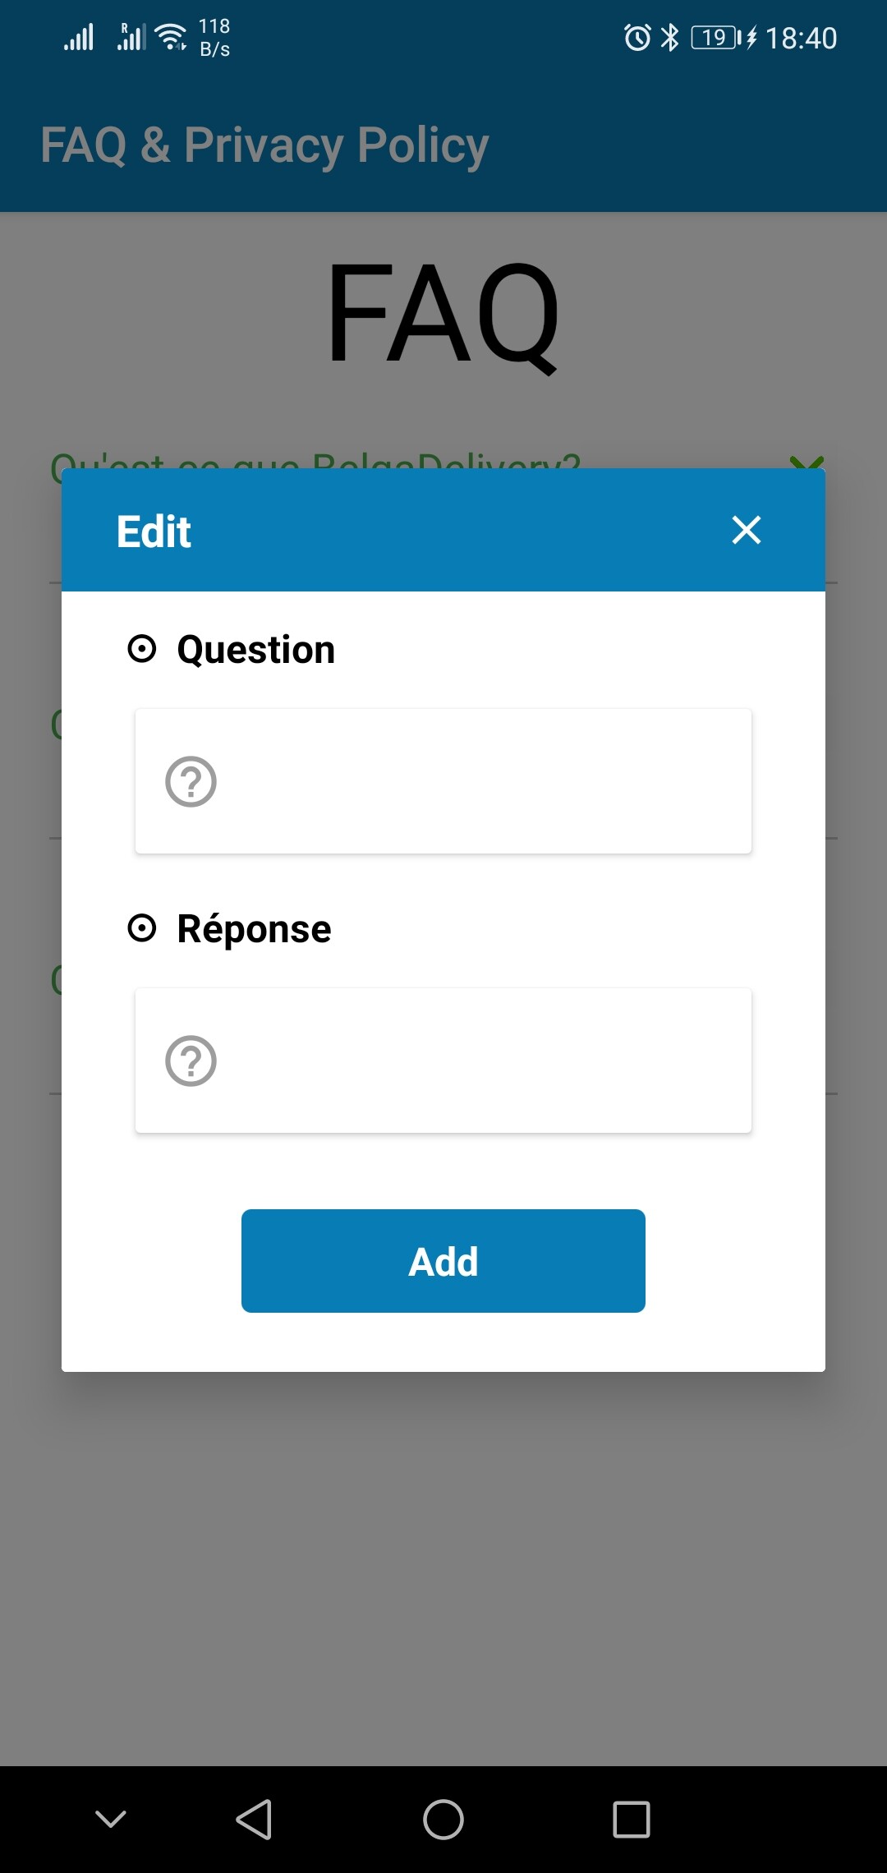Click the radio icon beside Réponse
887x1873 pixels.
point(142,928)
